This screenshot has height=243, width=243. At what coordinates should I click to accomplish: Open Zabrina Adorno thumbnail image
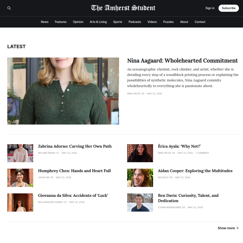click(x=20, y=153)
